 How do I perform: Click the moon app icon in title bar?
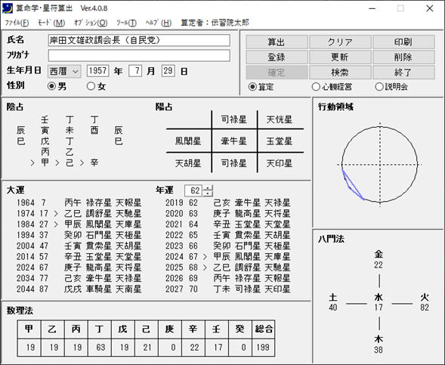pos(8,8)
